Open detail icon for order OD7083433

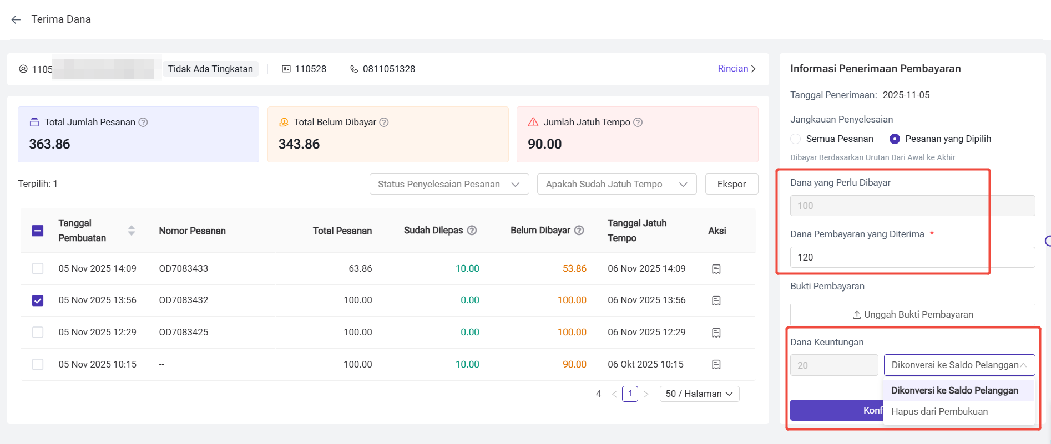(x=716, y=269)
